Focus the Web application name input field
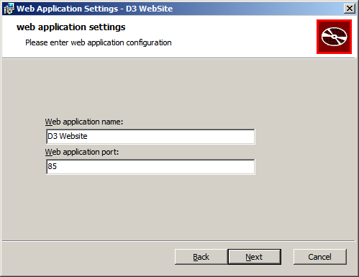Viewport: 359px width, 277px height. coord(150,137)
